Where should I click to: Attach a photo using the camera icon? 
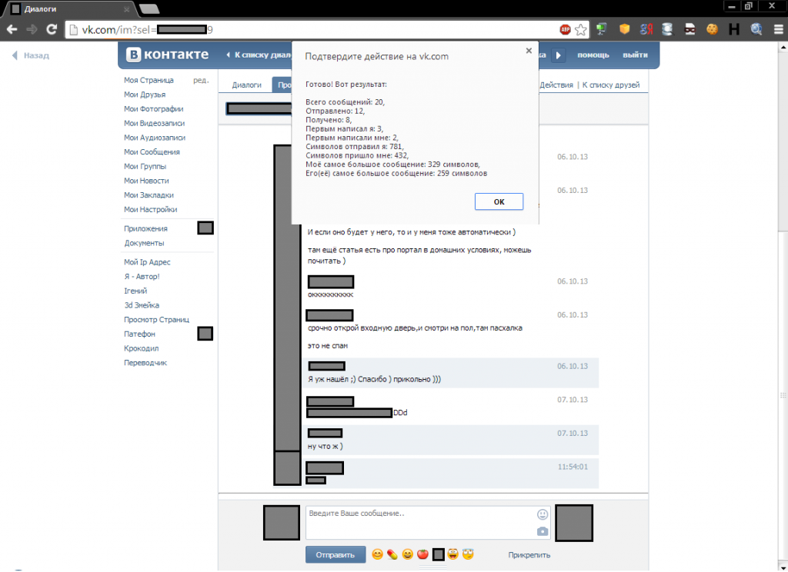click(x=543, y=531)
